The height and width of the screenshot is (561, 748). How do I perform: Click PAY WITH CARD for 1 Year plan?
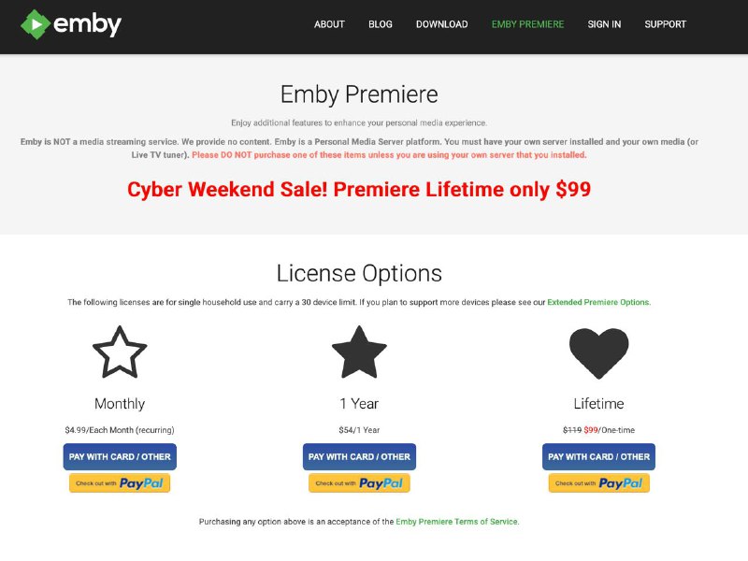(x=361, y=456)
